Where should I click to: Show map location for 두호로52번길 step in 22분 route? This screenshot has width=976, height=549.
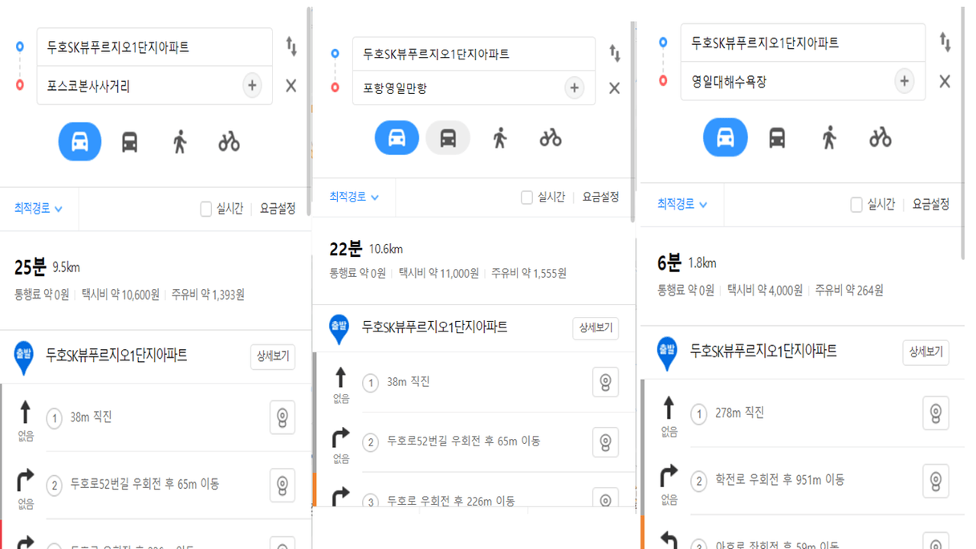tap(605, 442)
